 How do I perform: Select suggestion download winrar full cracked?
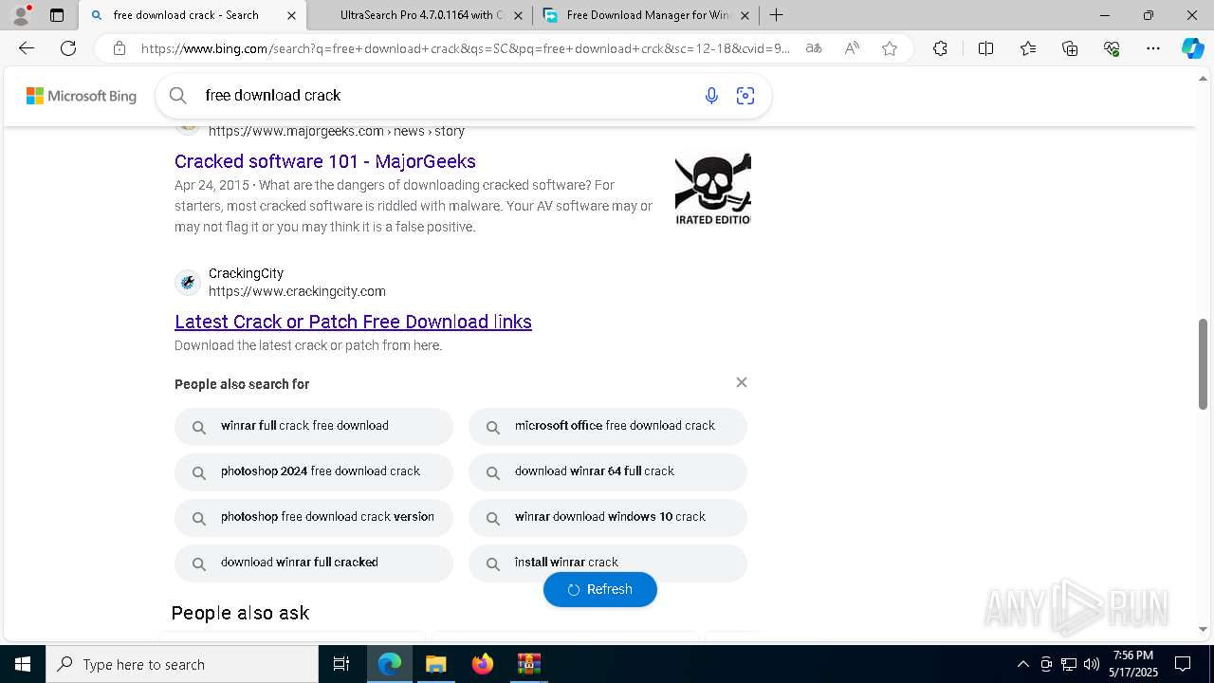click(x=314, y=563)
